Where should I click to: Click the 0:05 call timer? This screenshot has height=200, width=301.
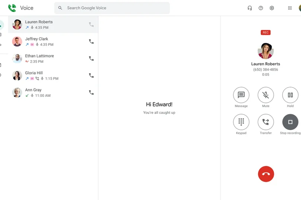click(266, 75)
